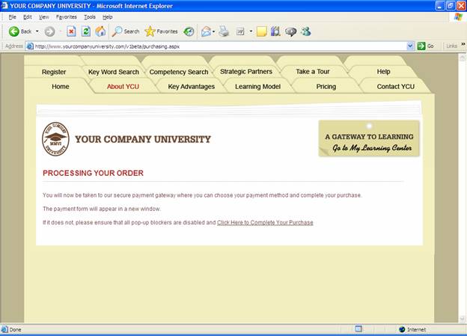467x336 pixels.
Task: Select the Pricing tab
Action: (326, 86)
